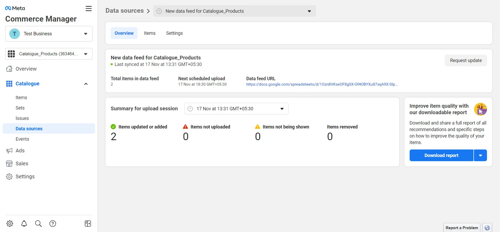Open Settings gear icon in sidebar menu

pos(9,177)
